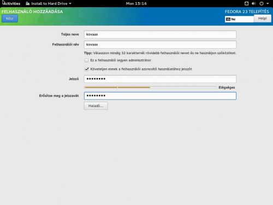Viewport: 273px width, 205px height.
Task: Click the FEDORA 23 TELEPÍTÉS title
Action: [247, 11]
